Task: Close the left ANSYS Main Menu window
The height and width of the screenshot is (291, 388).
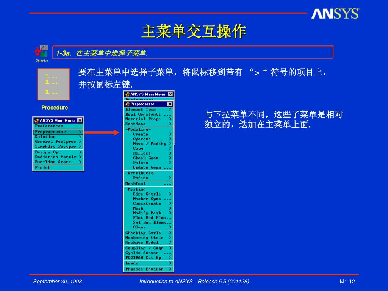Action: 80,120
